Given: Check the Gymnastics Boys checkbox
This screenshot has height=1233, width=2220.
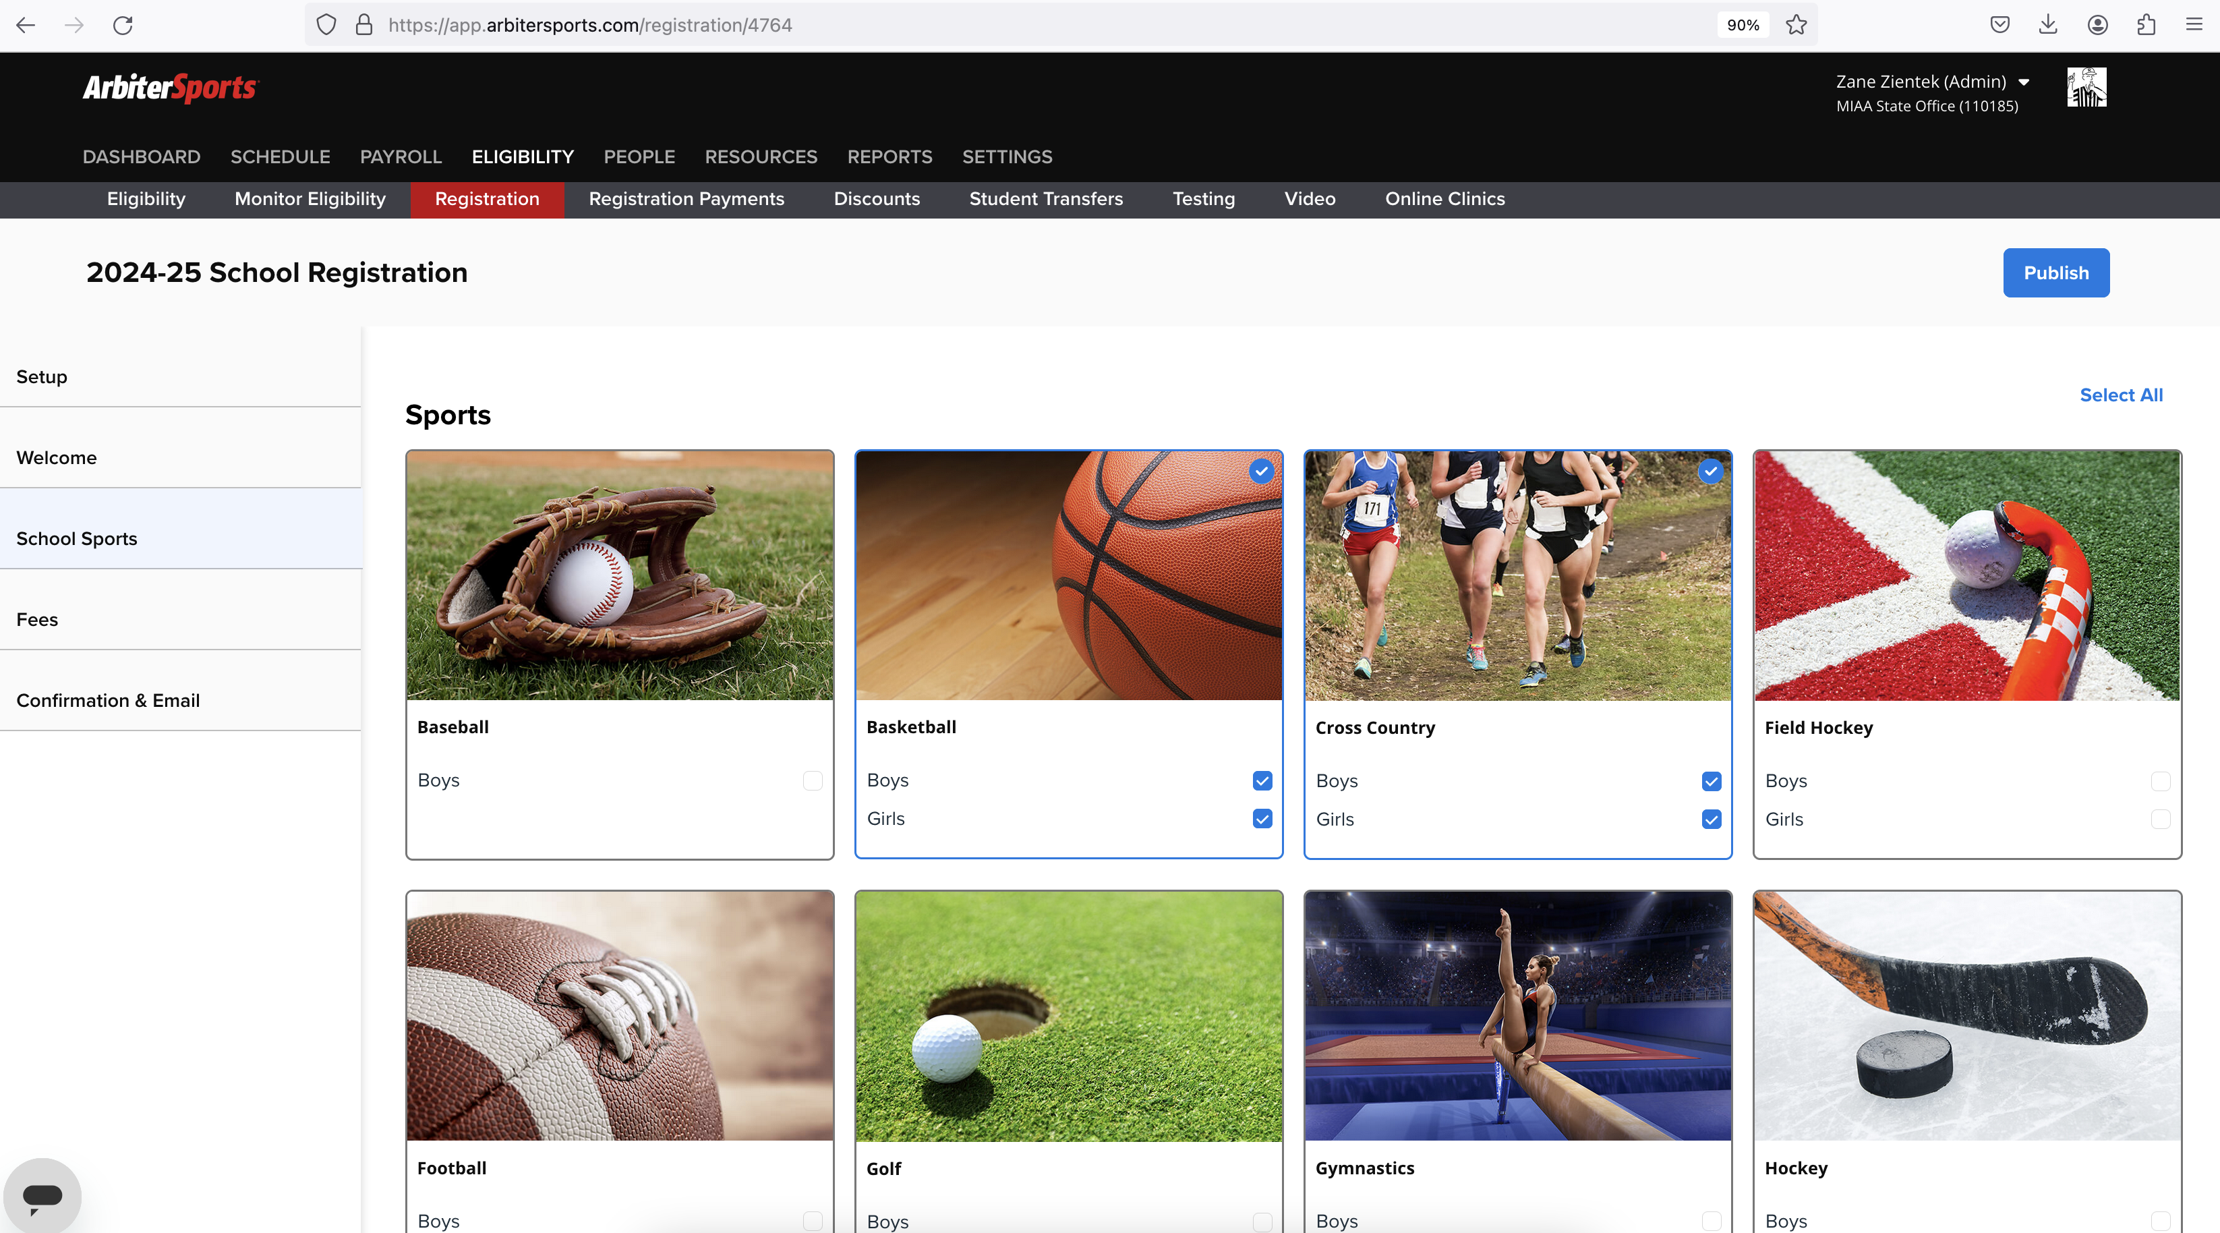Looking at the screenshot, I should [x=1712, y=1221].
